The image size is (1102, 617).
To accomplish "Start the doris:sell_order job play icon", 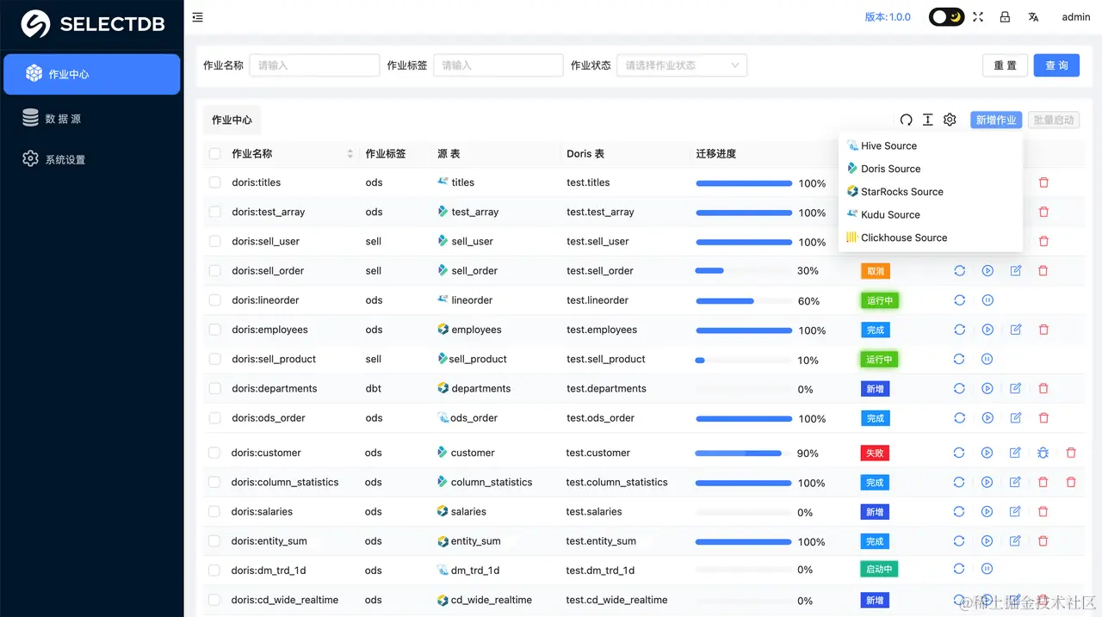I will click(987, 271).
